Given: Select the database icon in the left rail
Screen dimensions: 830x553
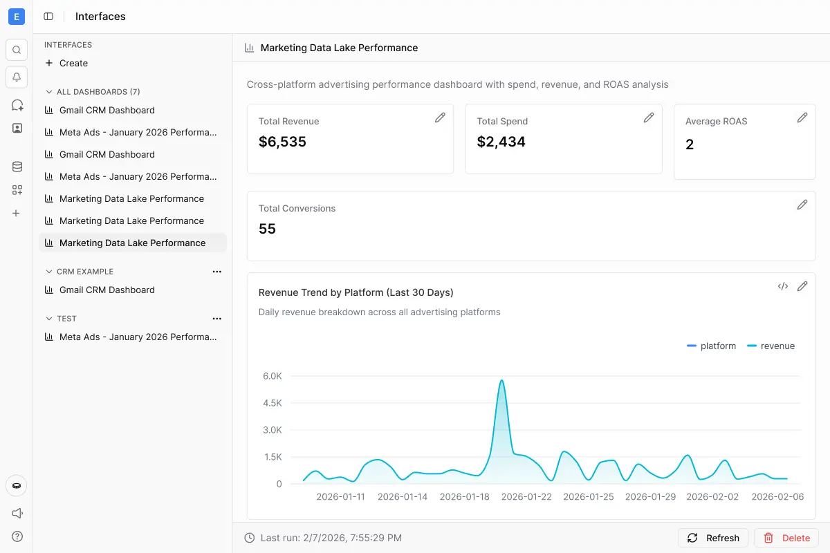Looking at the screenshot, I should click(16, 166).
